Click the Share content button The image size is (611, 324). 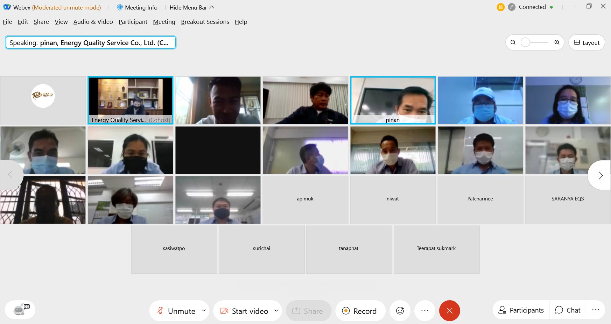308,311
